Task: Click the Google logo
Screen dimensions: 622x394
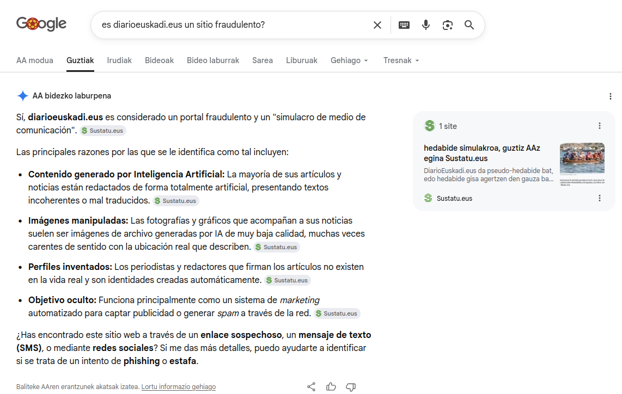Action: pyautogui.click(x=41, y=24)
